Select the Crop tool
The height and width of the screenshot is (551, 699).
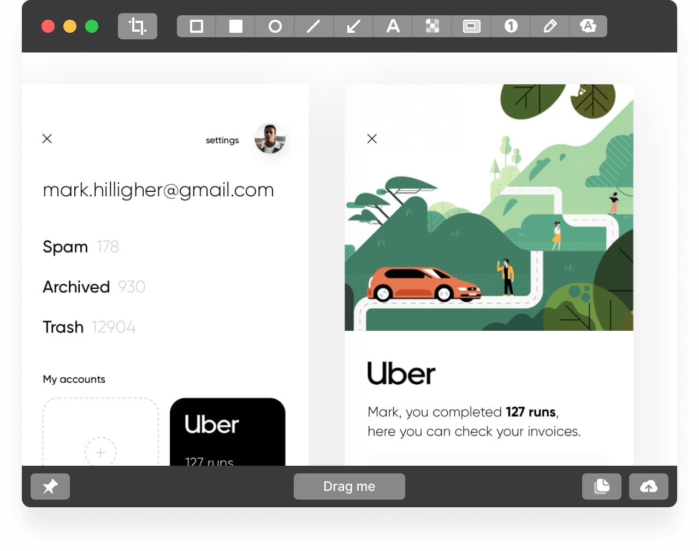click(x=138, y=26)
